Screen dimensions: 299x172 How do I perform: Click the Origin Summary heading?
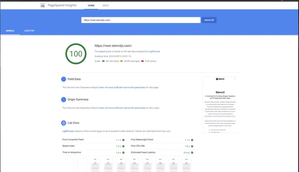click(78, 99)
